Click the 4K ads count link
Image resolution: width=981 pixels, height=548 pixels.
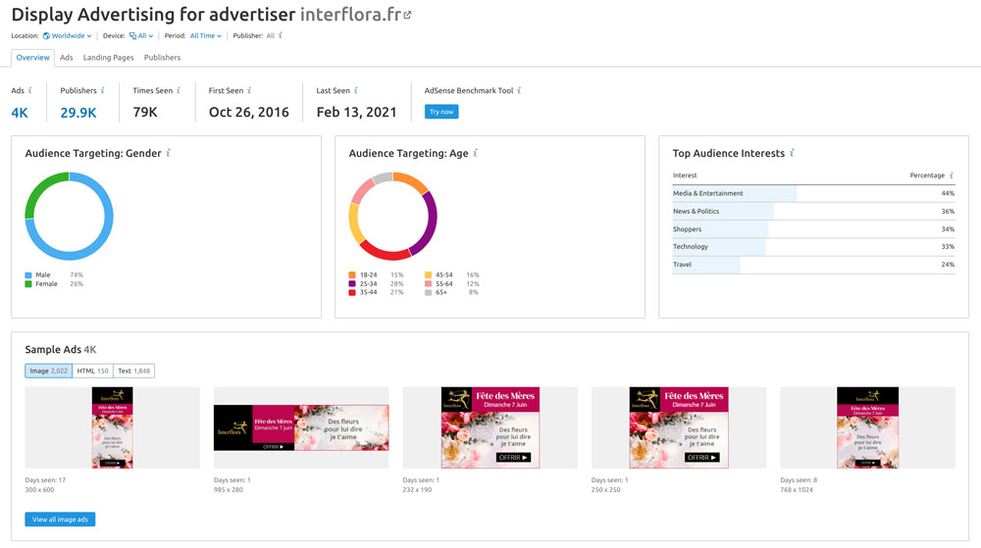pyautogui.click(x=20, y=113)
